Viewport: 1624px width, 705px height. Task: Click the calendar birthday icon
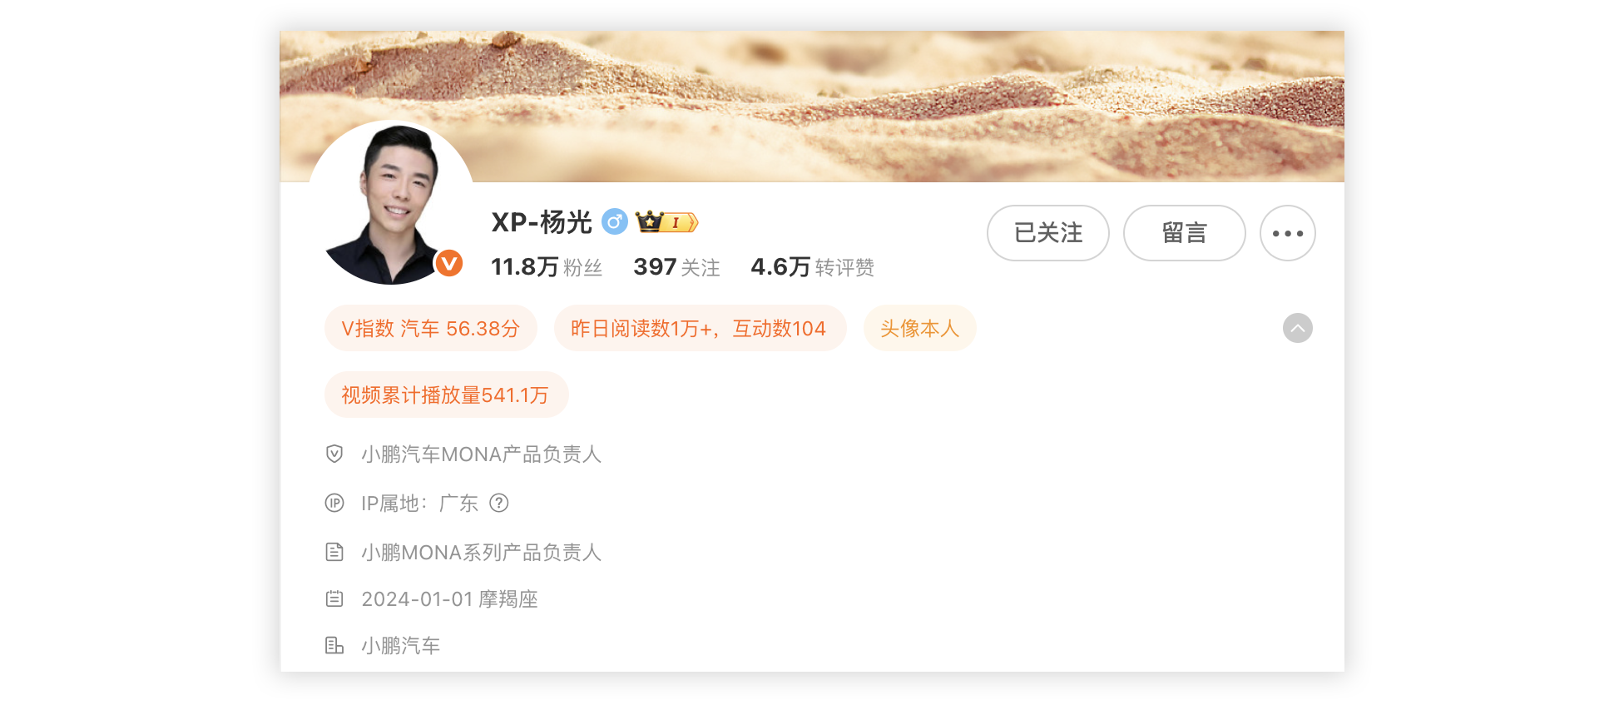coord(334,598)
